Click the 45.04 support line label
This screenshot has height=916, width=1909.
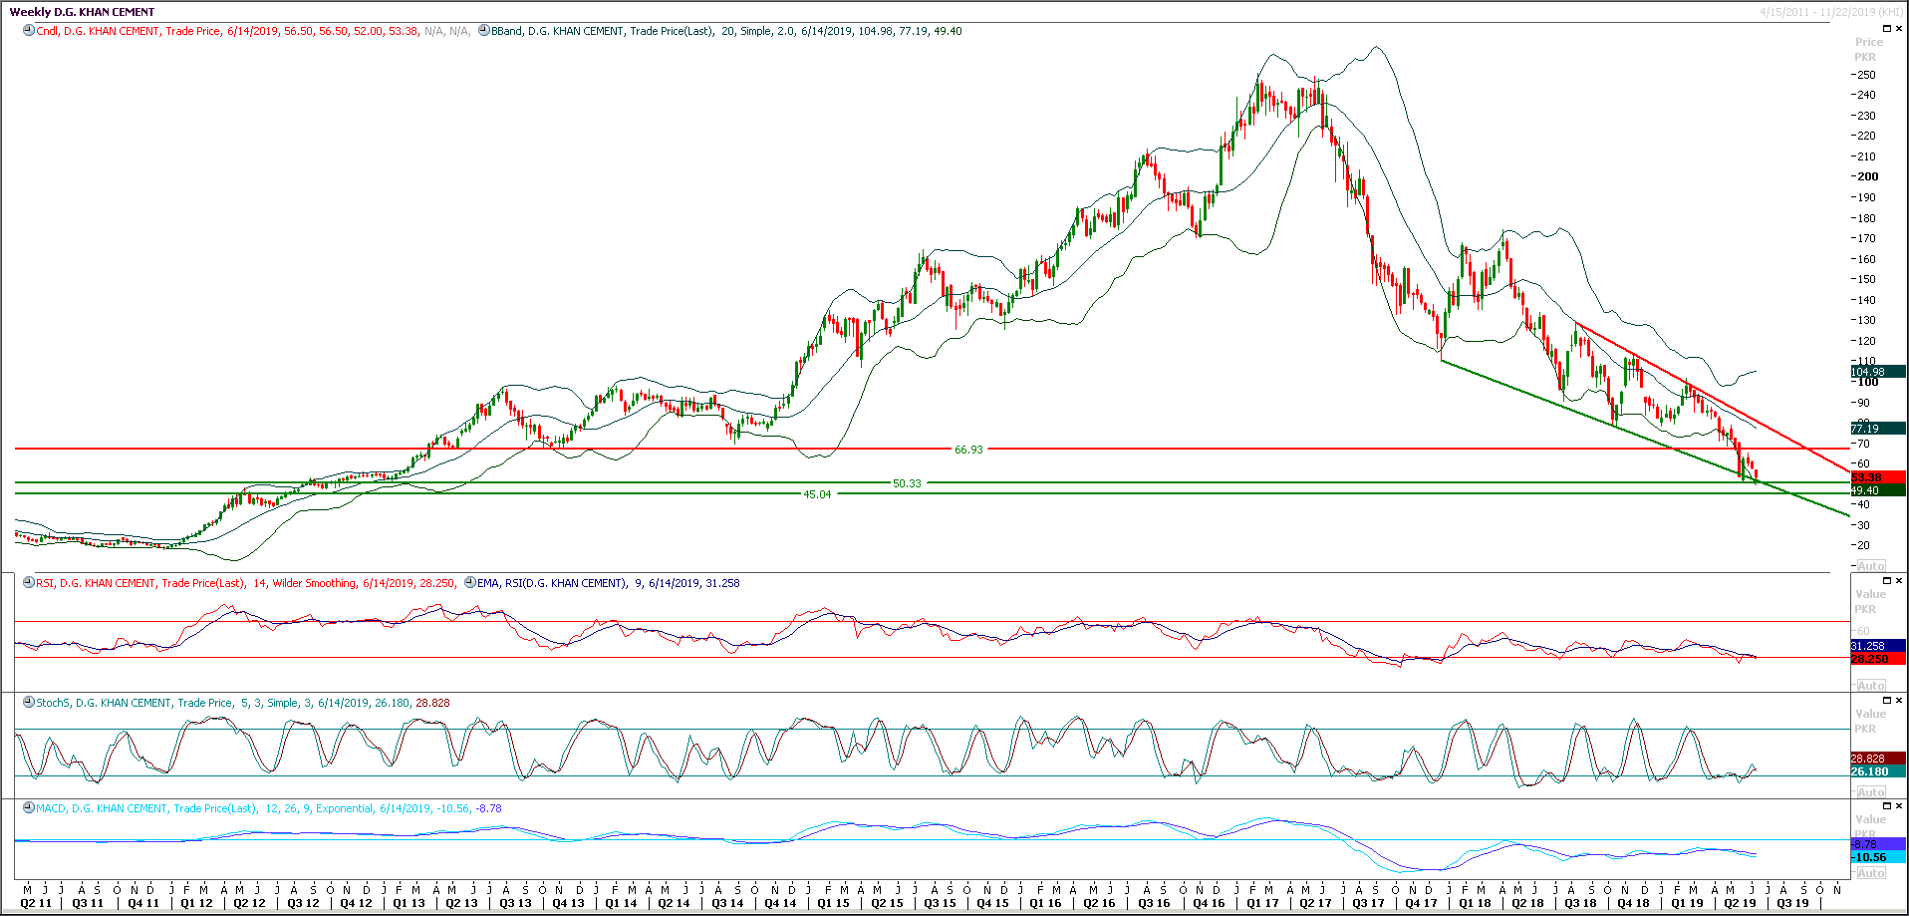817,494
